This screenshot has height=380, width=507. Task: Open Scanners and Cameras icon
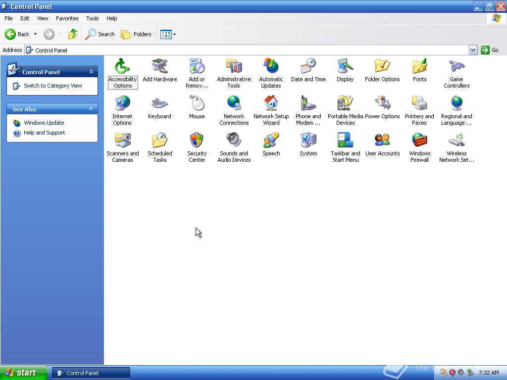123,147
